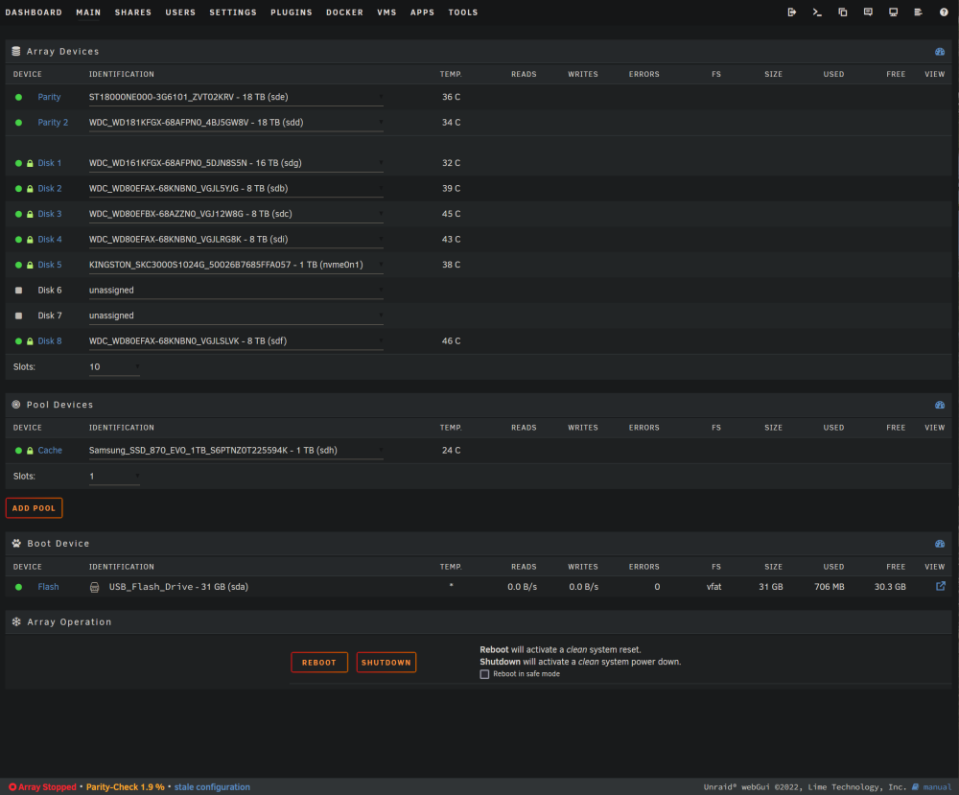Click the Pool Devices header icon
This screenshot has height=795, width=959.
point(16,405)
